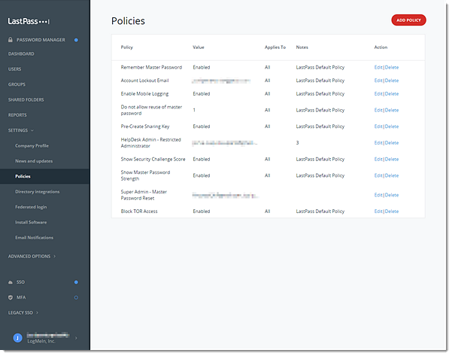Open Reports section

pyautogui.click(x=17, y=115)
